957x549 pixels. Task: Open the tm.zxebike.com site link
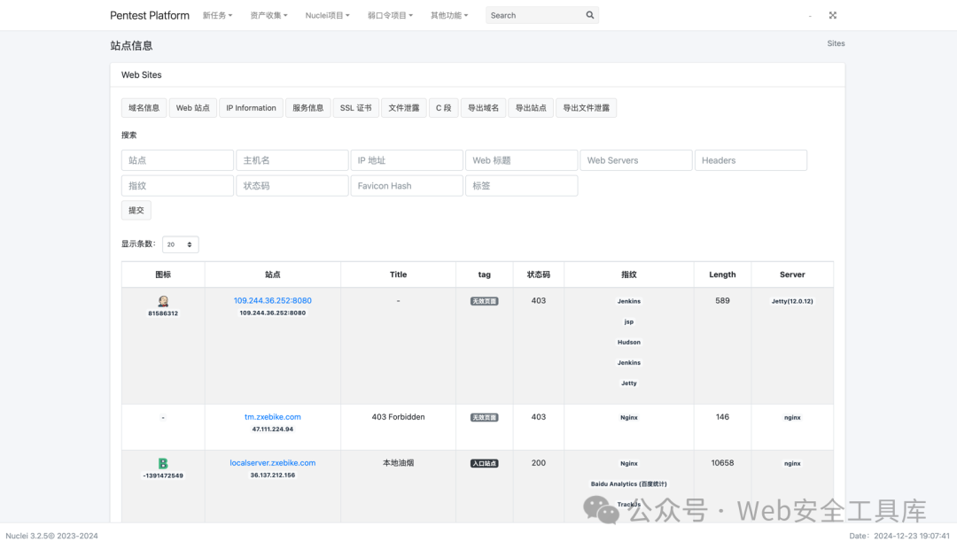[273, 417]
